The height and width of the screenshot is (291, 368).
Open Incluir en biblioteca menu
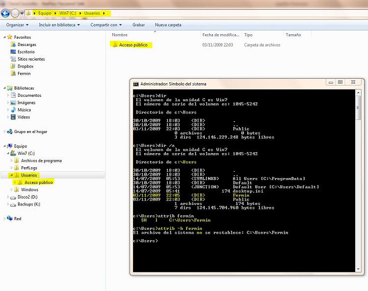59,25
